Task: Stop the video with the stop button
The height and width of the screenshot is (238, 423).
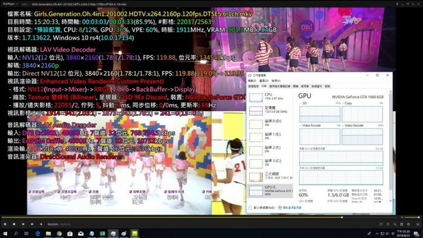Action: tap(14, 224)
